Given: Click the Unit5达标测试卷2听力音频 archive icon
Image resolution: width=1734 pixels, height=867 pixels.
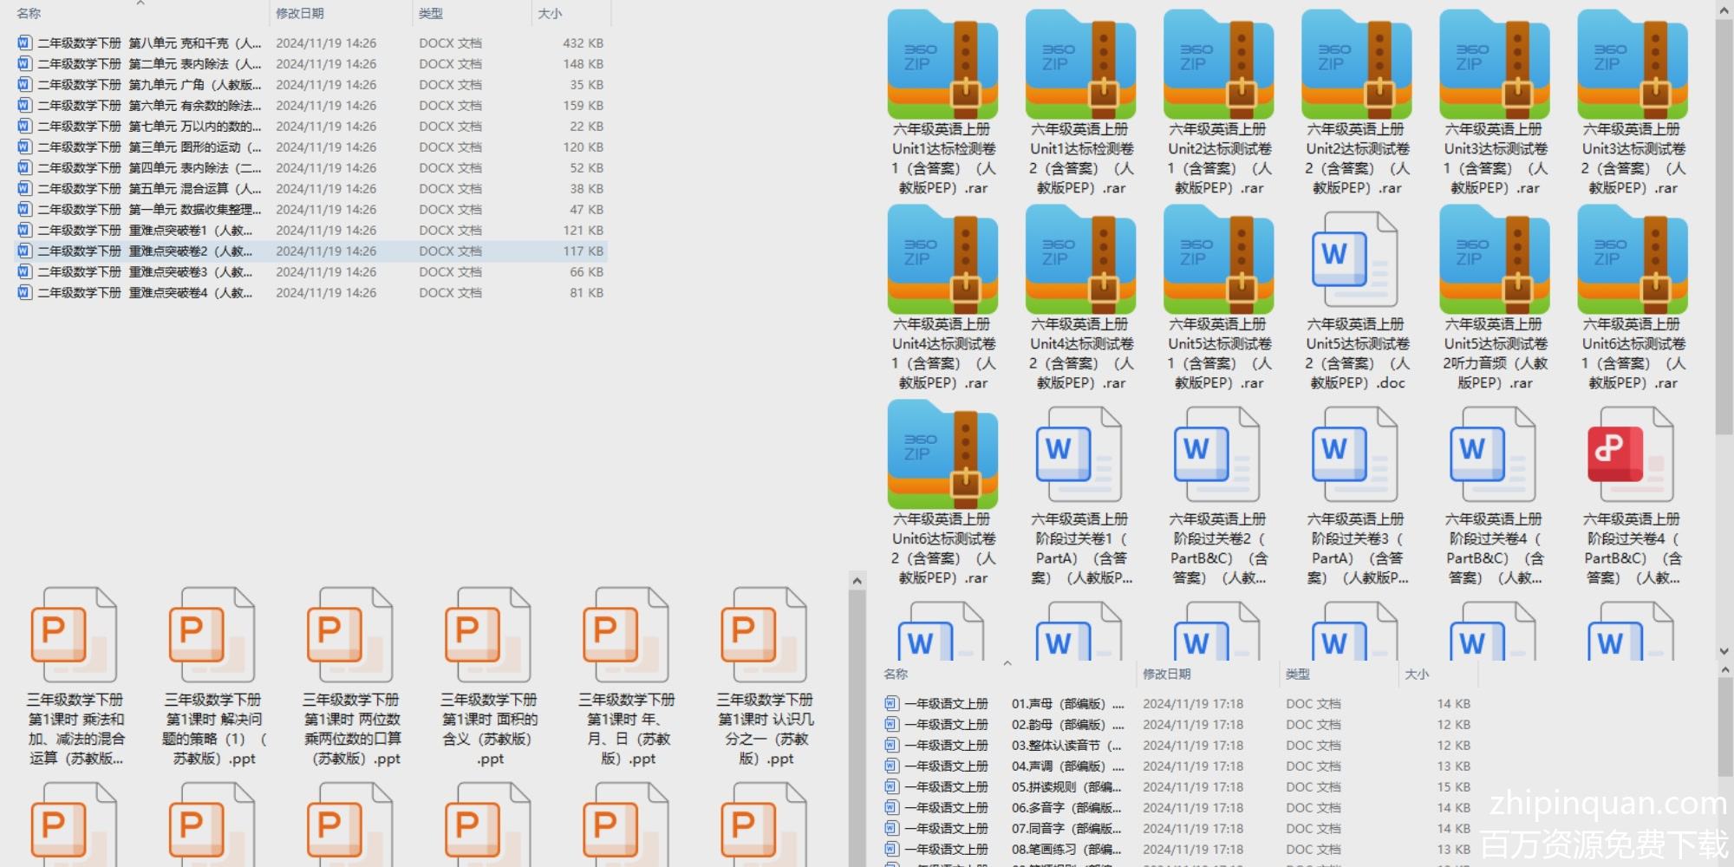Looking at the screenshot, I should [x=1494, y=260].
